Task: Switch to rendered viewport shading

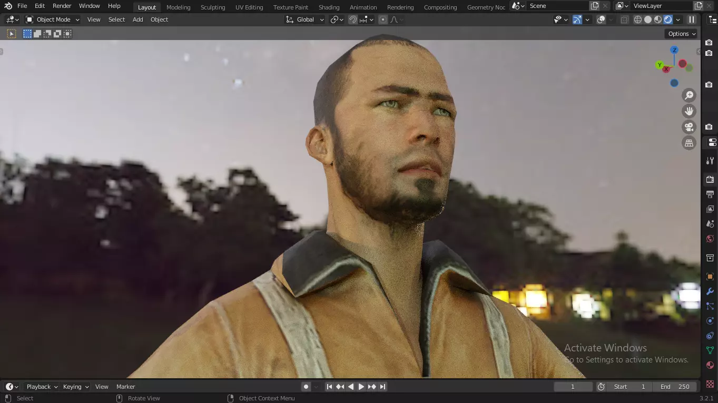Action: point(668,19)
